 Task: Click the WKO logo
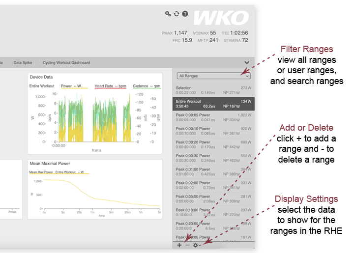click(x=221, y=18)
